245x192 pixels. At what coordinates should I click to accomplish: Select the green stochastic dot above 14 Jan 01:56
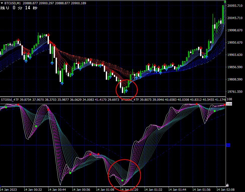(215, 111)
